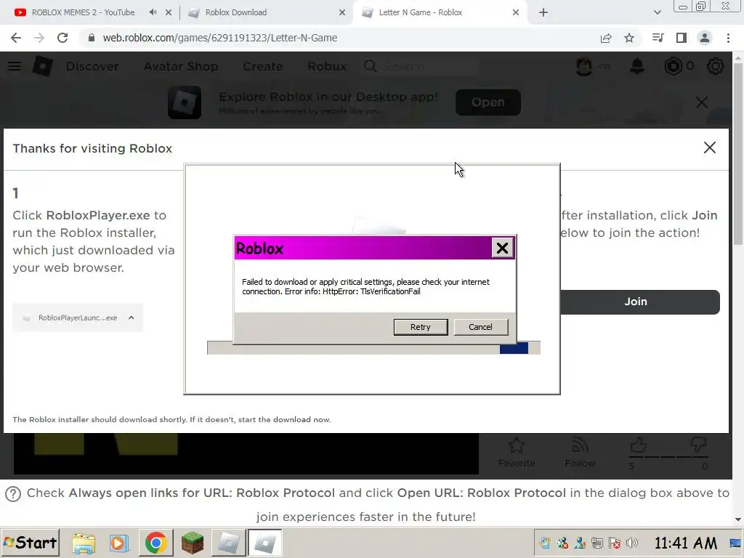Open File Explorer from the taskbar

click(84, 543)
